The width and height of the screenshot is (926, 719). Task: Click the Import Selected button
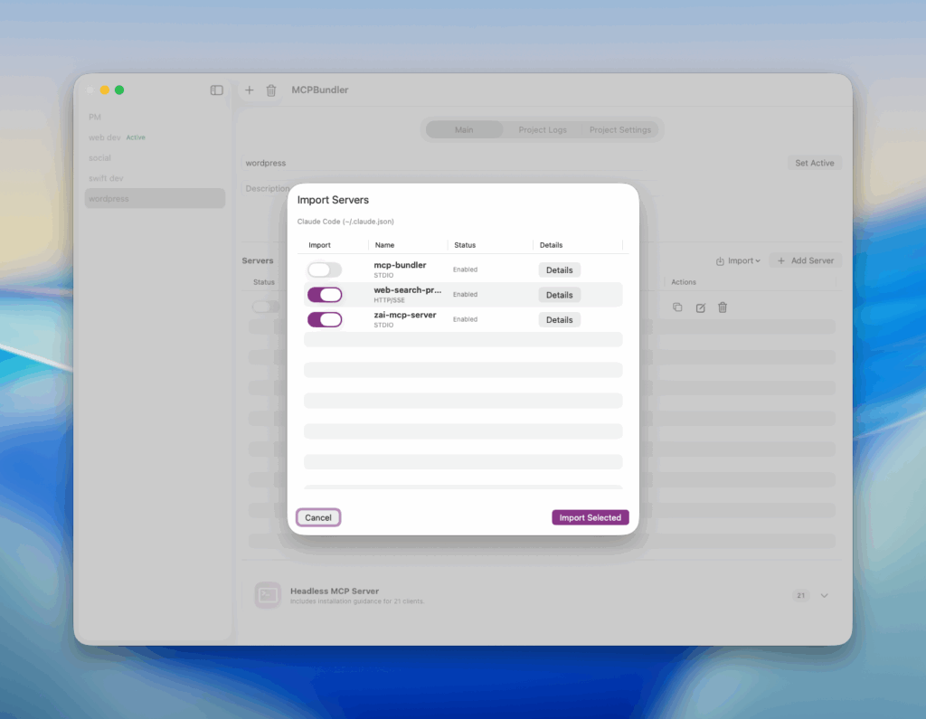[590, 518]
